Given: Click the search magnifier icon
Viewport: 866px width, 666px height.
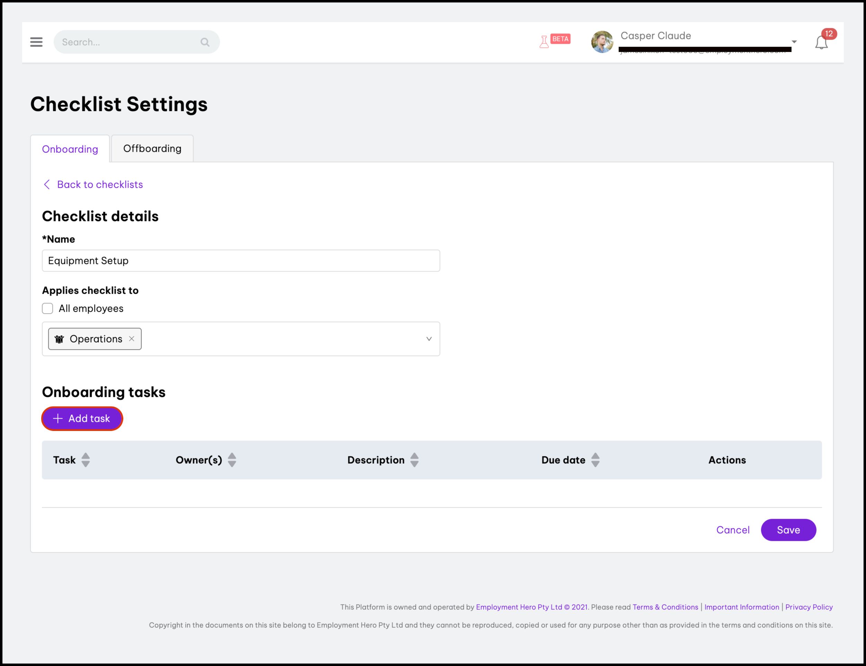Looking at the screenshot, I should point(205,42).
